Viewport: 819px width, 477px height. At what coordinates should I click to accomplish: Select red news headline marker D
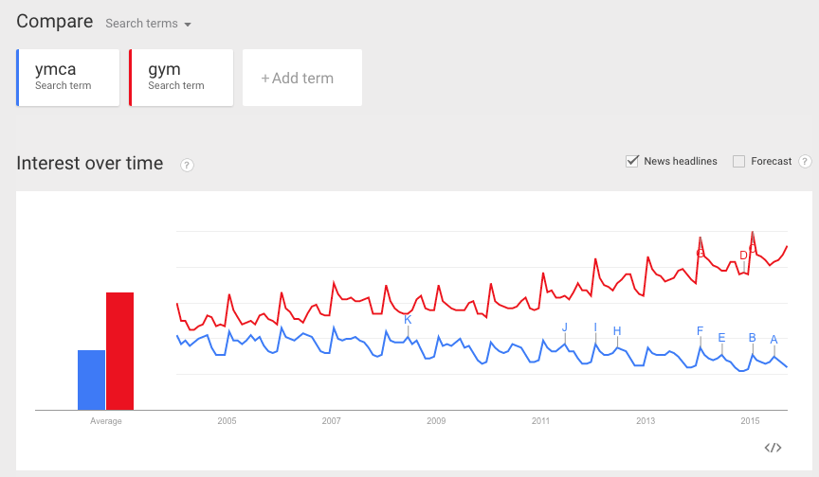[743, 256]
